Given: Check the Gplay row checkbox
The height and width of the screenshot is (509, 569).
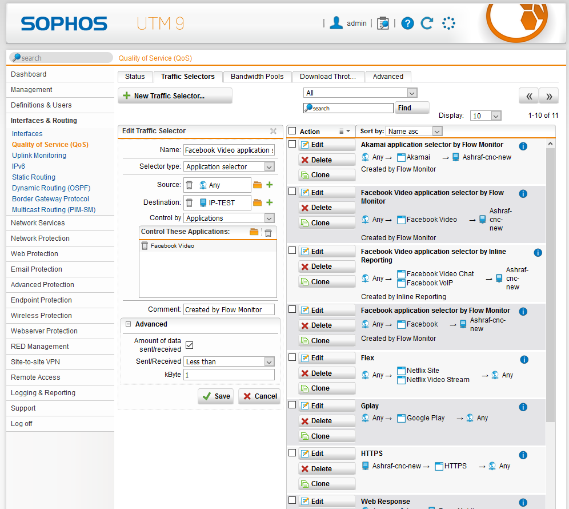Looking at the screenshot, I should pos(292,405).
